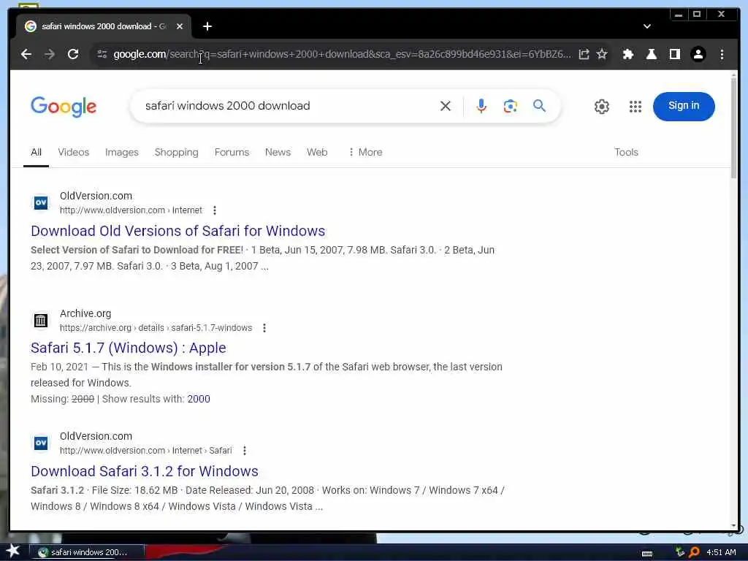Open more options for Safari 3.1.2 result
748x561 pixels.
coord(245,450)
